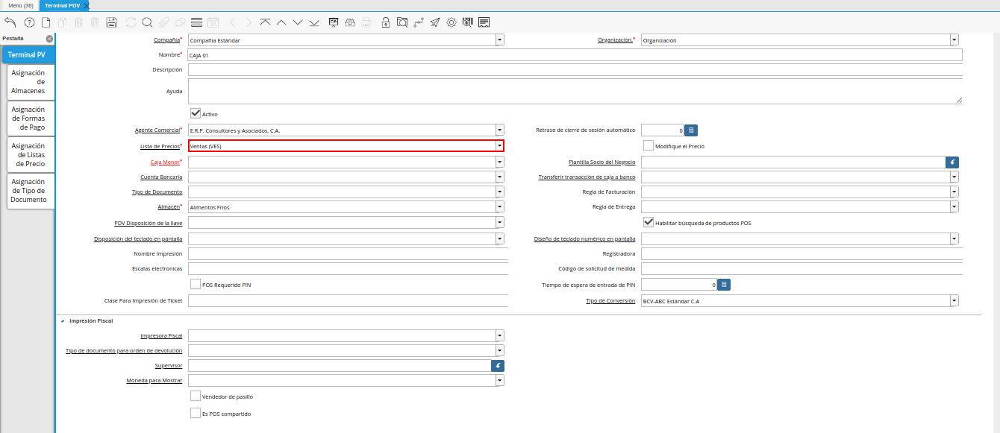Save record with floppy disk icon
The height and width of the screenshot is (433, 1000).
[x=111, y=22]
